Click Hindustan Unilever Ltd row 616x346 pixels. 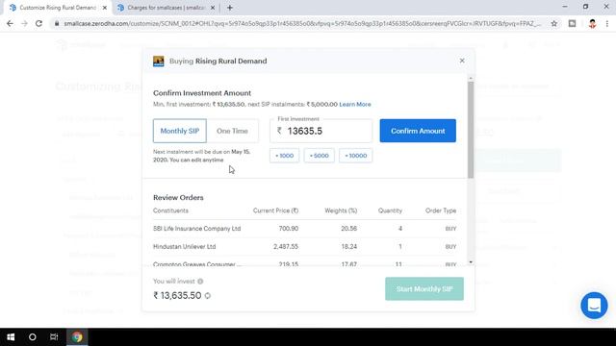(304, 246)
